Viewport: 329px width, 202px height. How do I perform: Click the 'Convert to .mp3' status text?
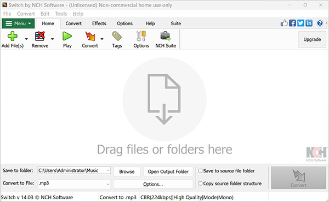coord(118,197)
